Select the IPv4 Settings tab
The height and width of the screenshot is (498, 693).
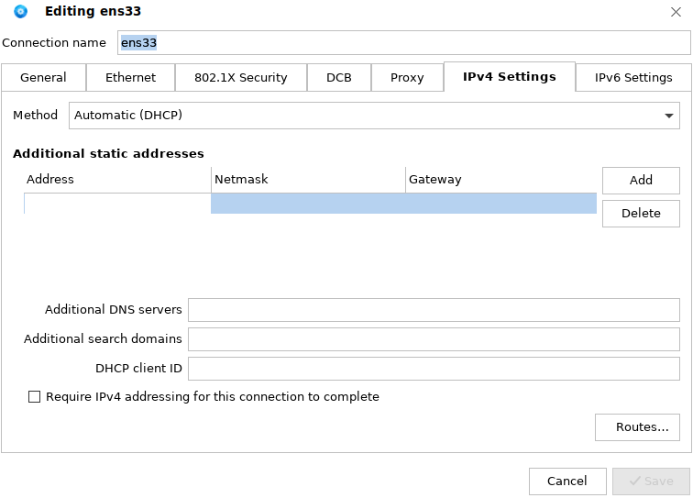click(509, 77)
